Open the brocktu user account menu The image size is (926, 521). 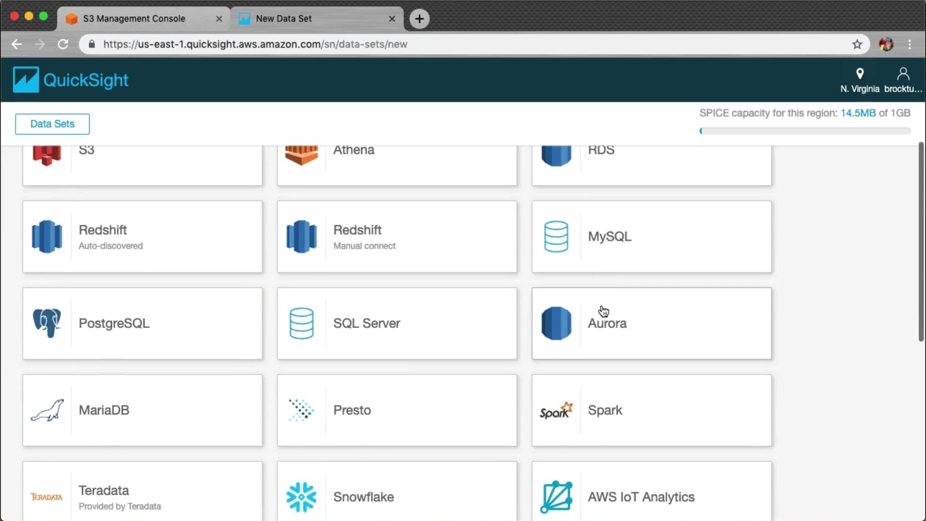(902, 80)
